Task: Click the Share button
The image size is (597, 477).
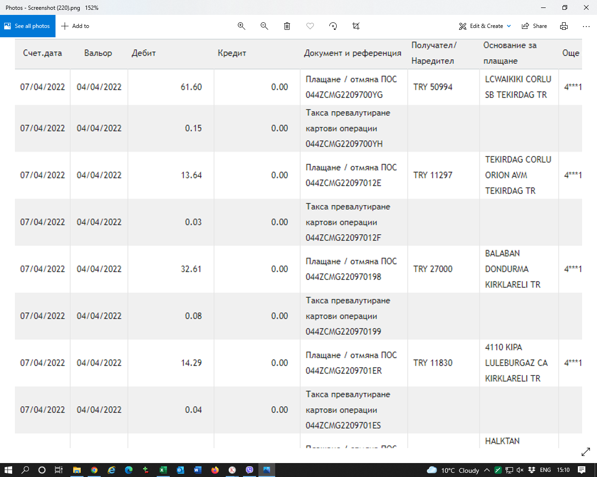Action: coord(535,26)
